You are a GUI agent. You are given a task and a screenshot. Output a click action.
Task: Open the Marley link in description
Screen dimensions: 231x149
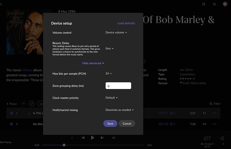[x=27, y=70]
